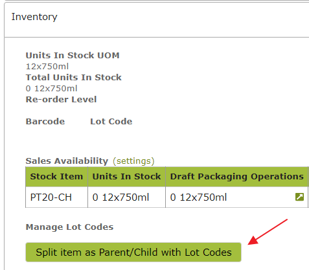309x270 pixels.
Task: Select the Stock Item column header
Action: tap(56, 177)
